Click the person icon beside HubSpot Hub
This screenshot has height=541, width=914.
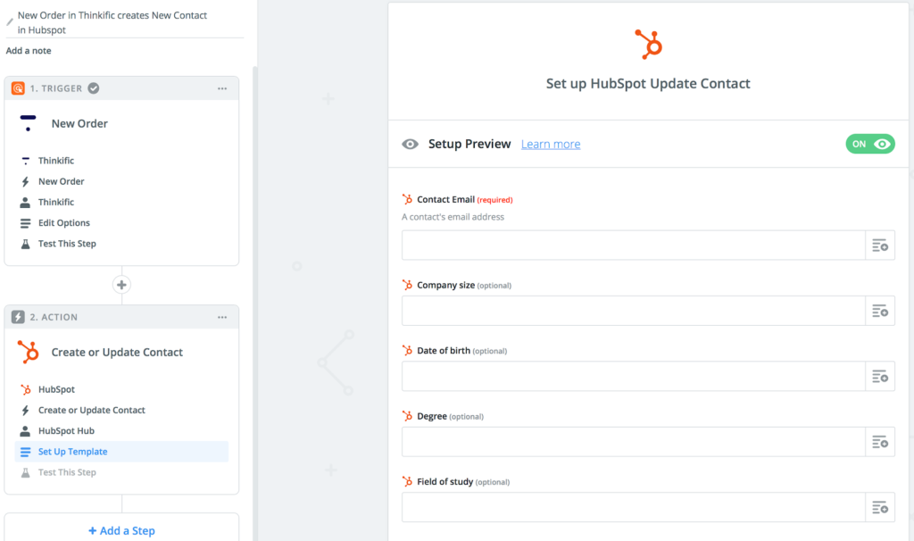click(x=25, y=431)
